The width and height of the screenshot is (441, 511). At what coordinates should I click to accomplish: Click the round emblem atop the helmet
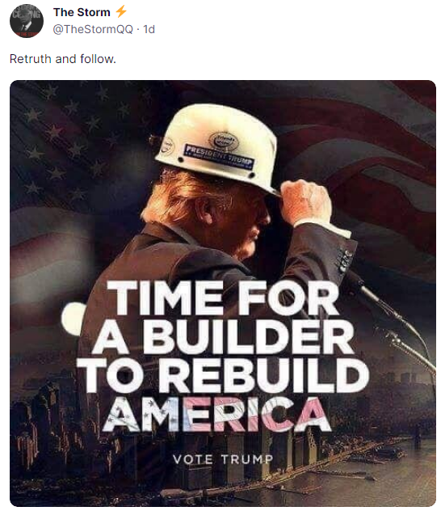[x=223, y=141]
